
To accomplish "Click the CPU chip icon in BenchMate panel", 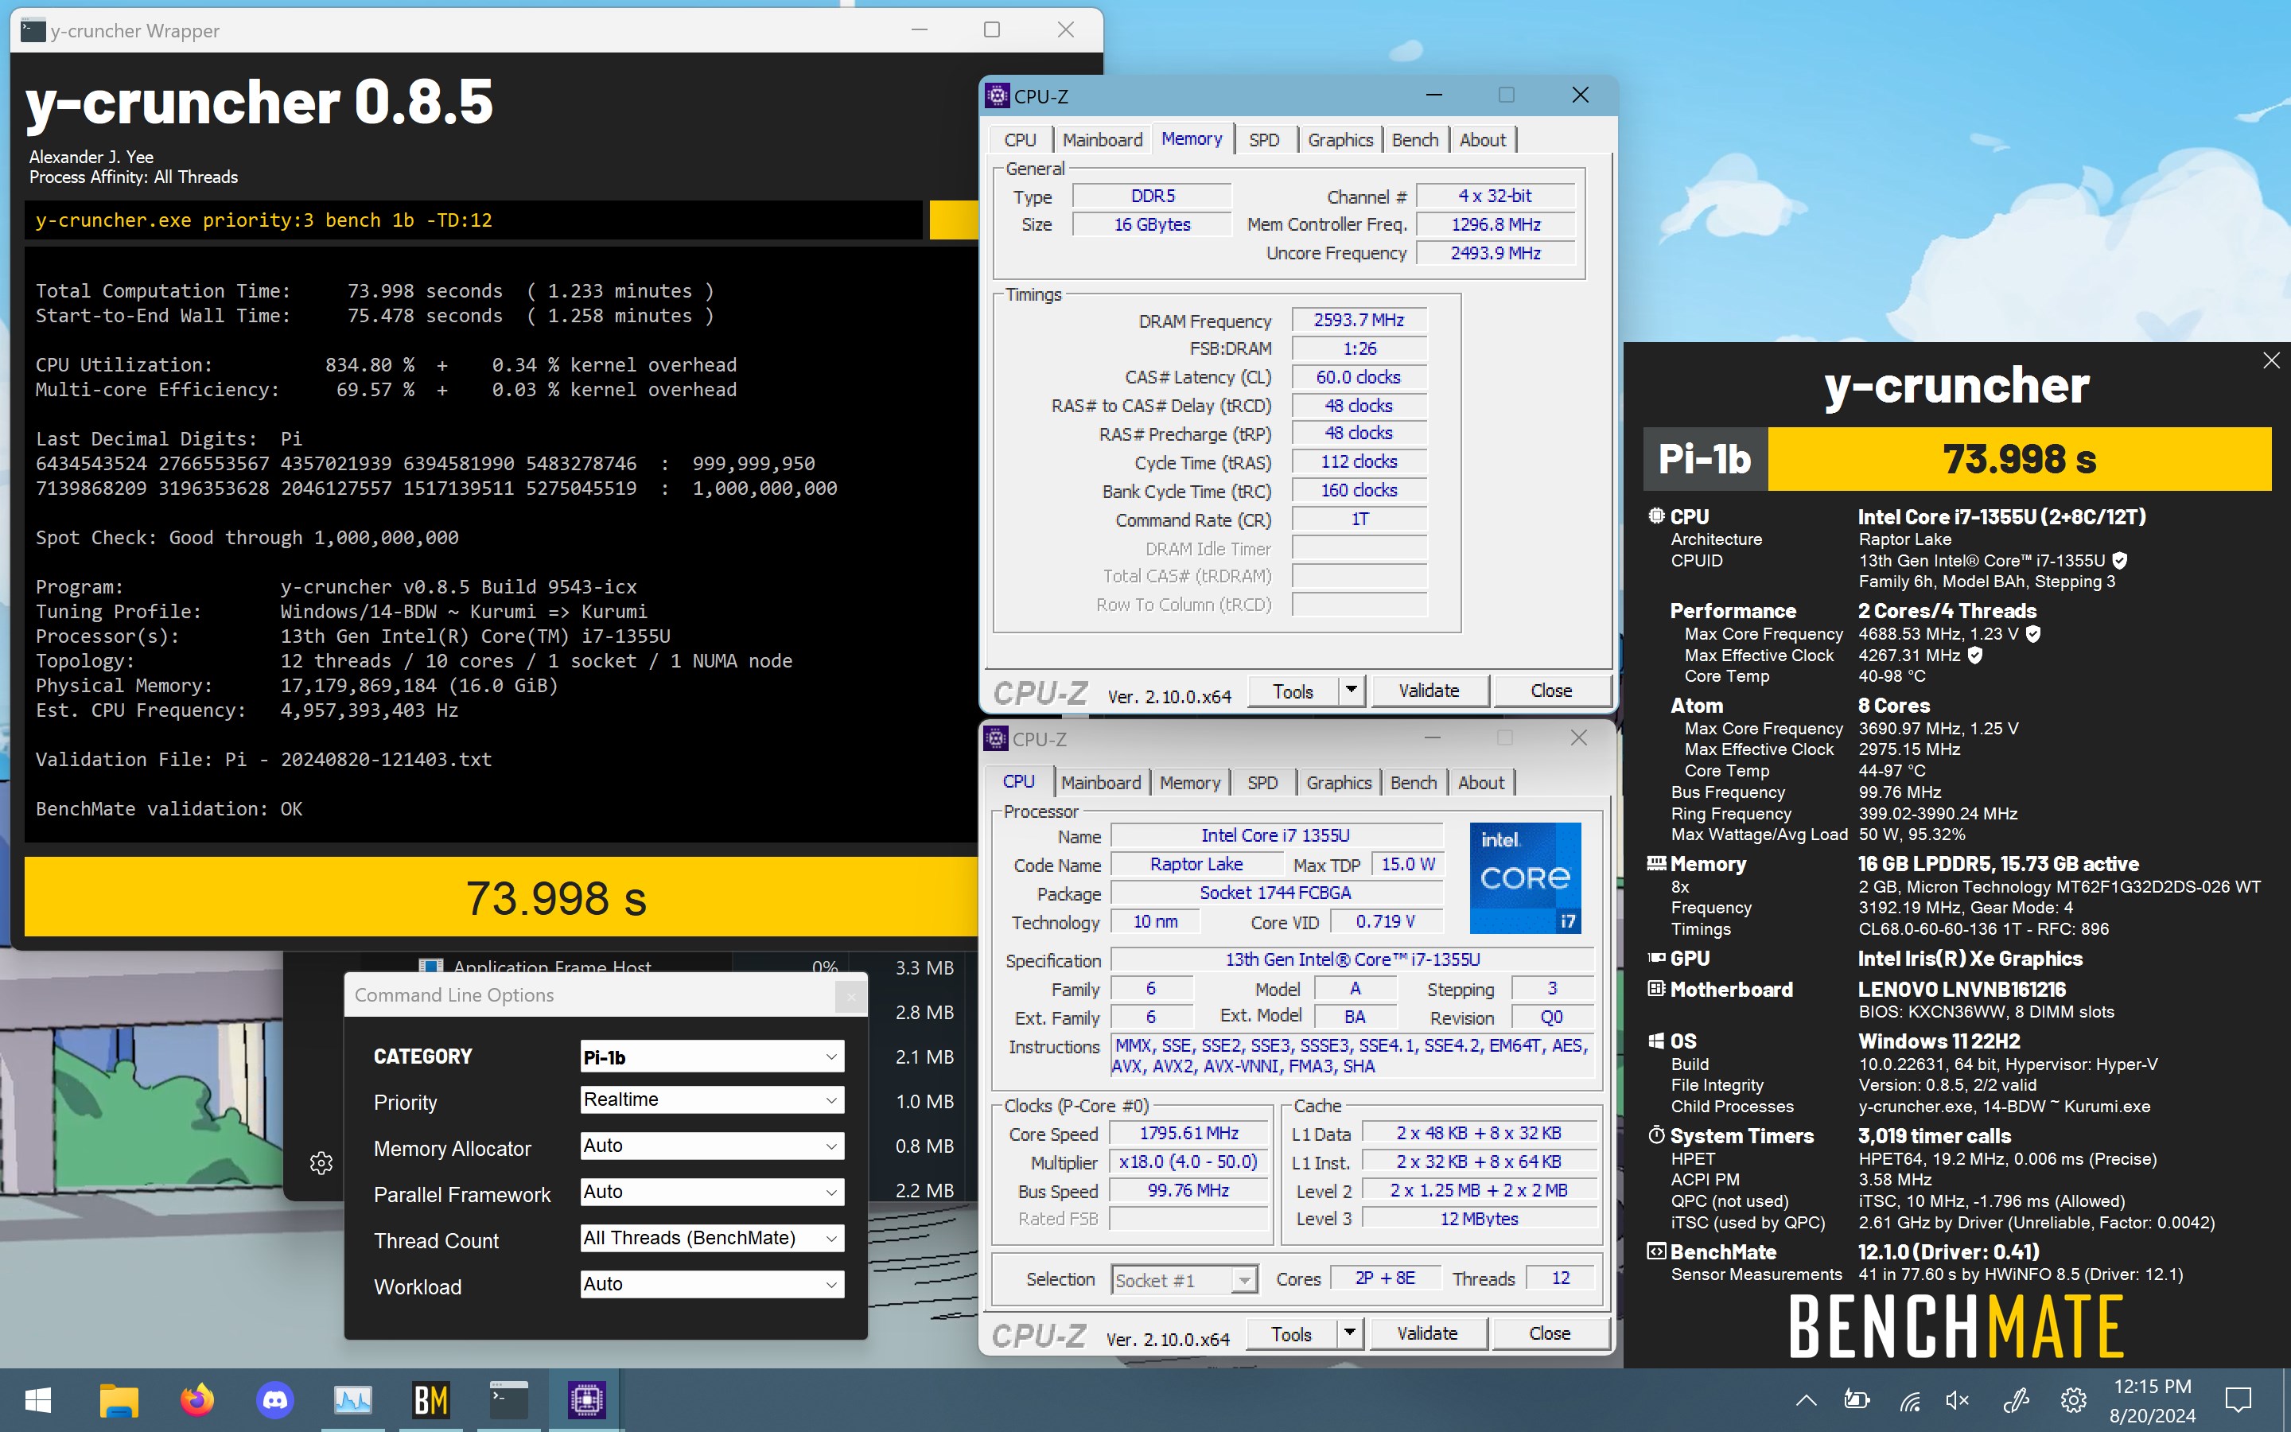I will coord(1655,516).
